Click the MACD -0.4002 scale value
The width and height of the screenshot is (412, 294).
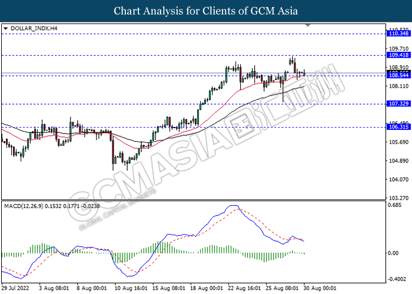[397, 279]
